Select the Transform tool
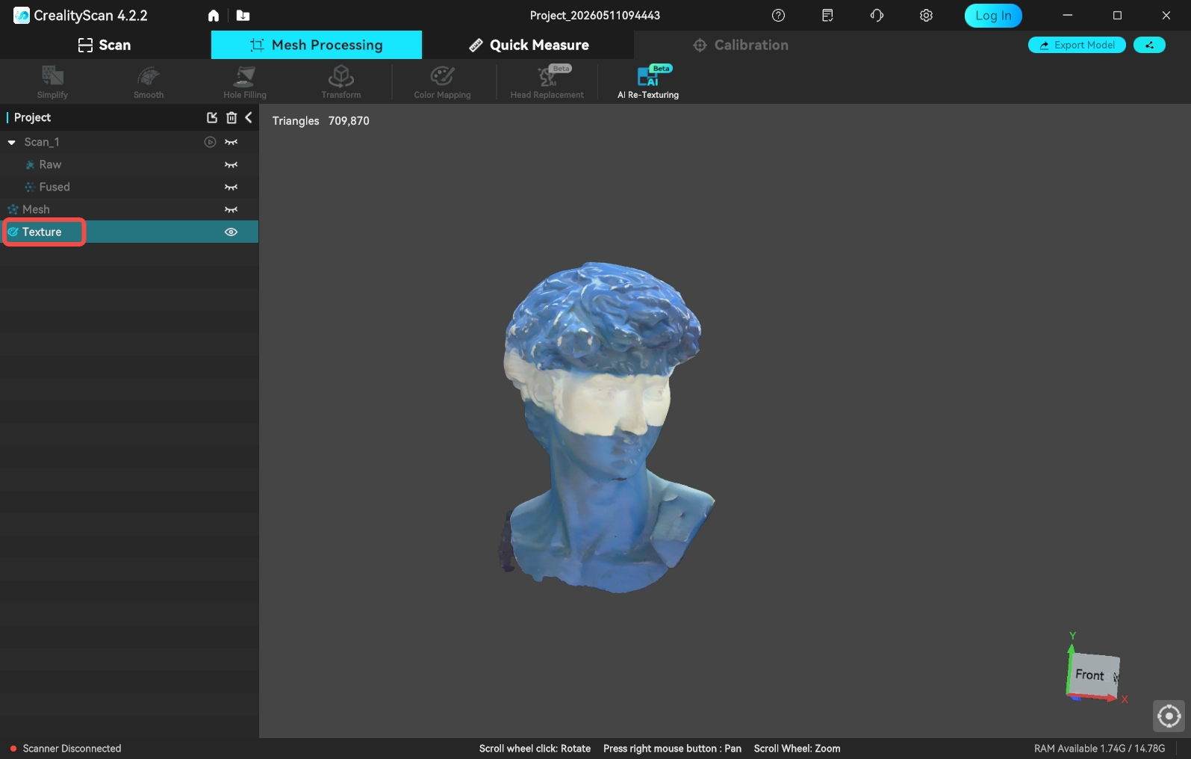Screen dimensions: 1191x759 click(x=341, y=81)
